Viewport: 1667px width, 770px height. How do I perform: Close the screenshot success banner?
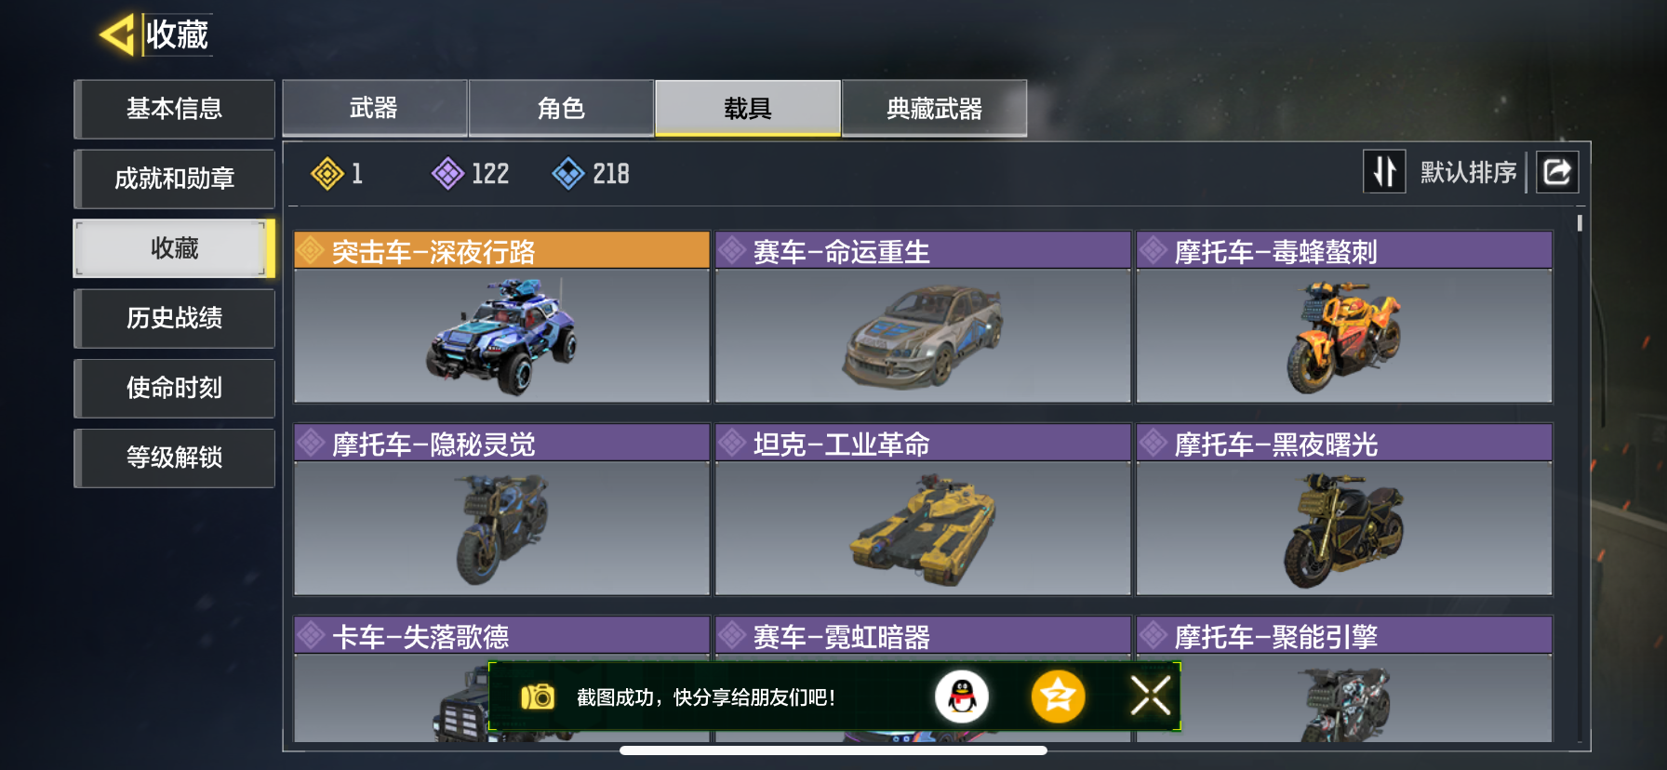tap(1151, 696)
